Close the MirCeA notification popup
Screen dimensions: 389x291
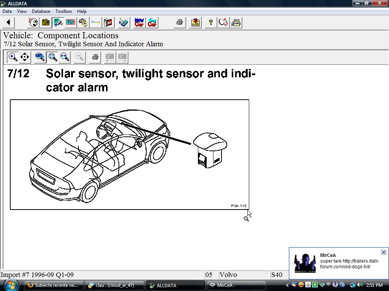[383, 252]
